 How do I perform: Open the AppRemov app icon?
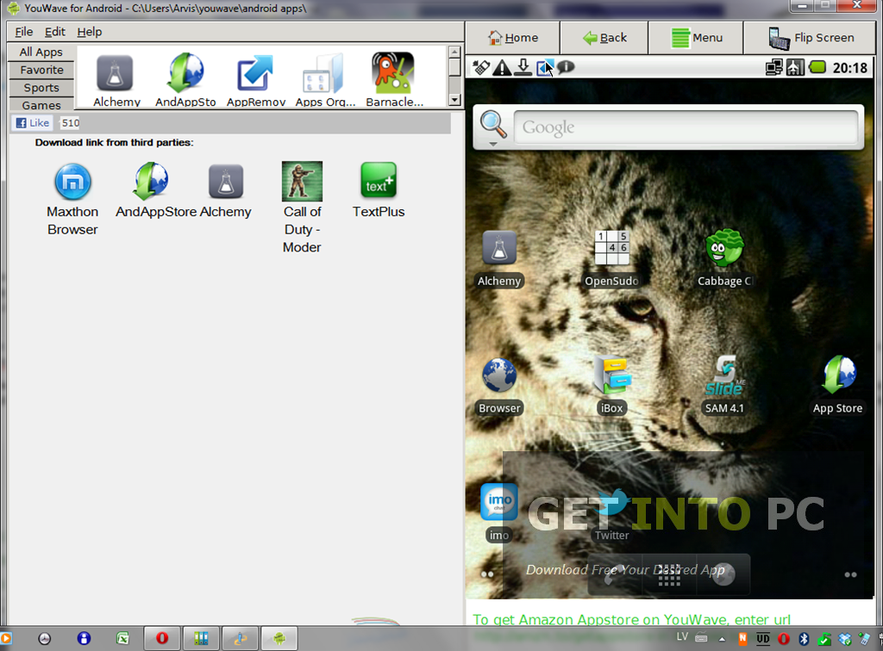click(x=255, y=79)
